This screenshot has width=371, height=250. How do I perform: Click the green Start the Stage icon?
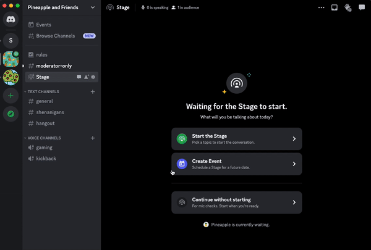[182, 139]
